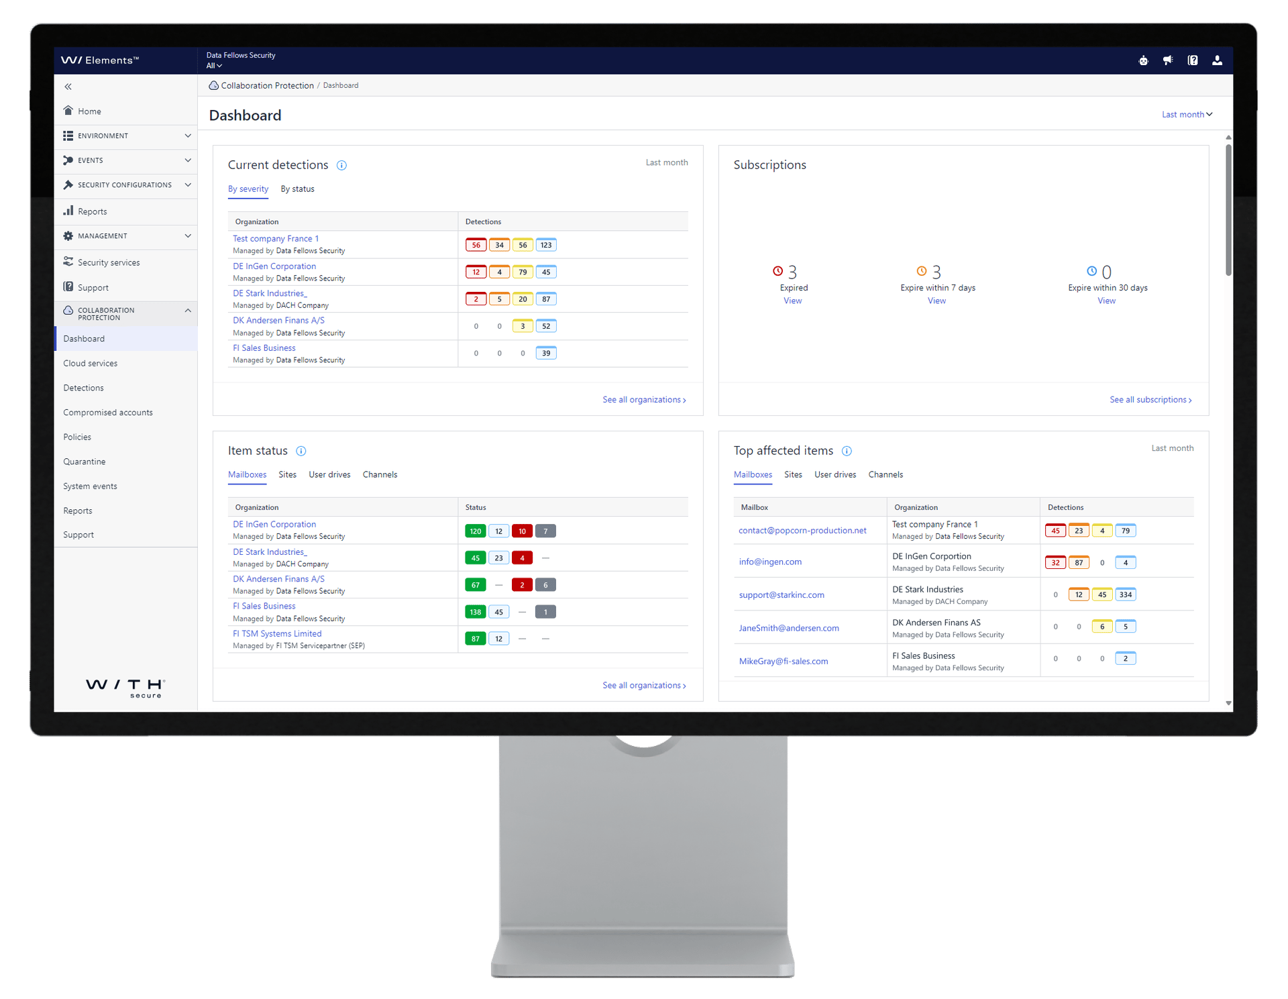Open the help question-mark icon in header

click(1193, 60)
